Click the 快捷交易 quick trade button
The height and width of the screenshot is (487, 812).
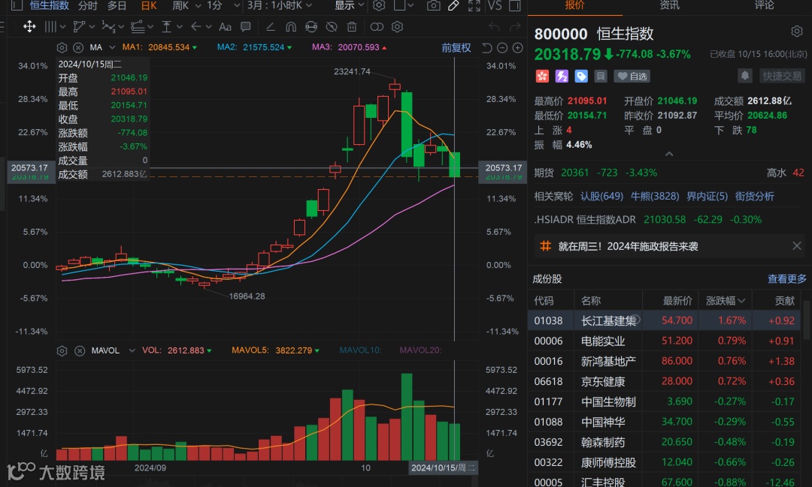pyautogui.click(x=782, y=76)
